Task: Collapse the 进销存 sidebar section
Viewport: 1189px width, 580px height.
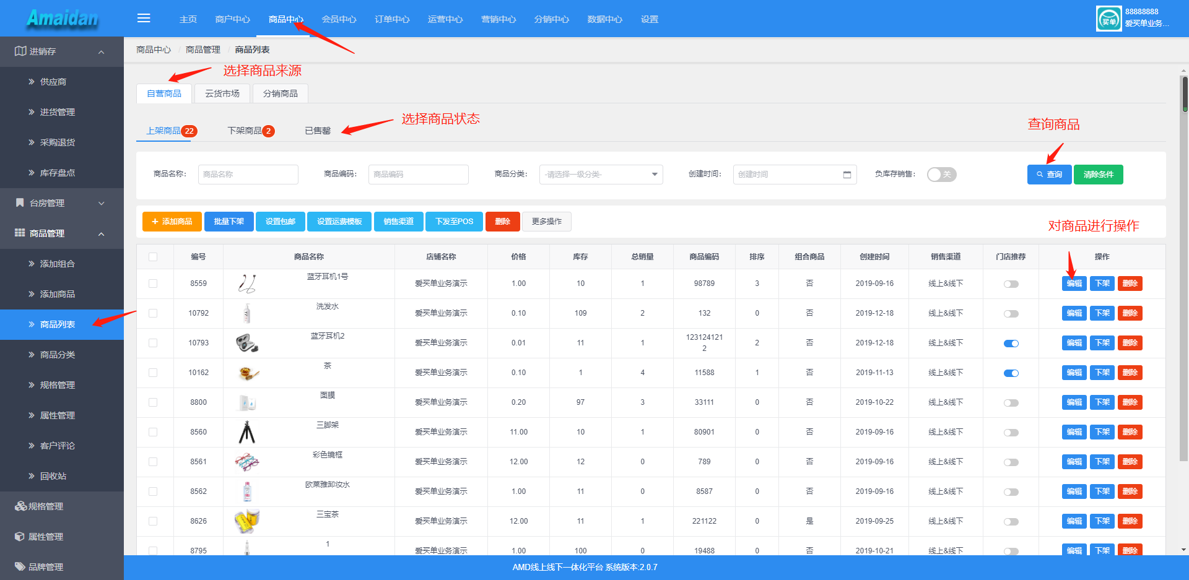Action: pyautogui.click(x=101, y=52)
